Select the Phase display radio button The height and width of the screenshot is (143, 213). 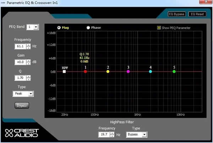(88, 28)
